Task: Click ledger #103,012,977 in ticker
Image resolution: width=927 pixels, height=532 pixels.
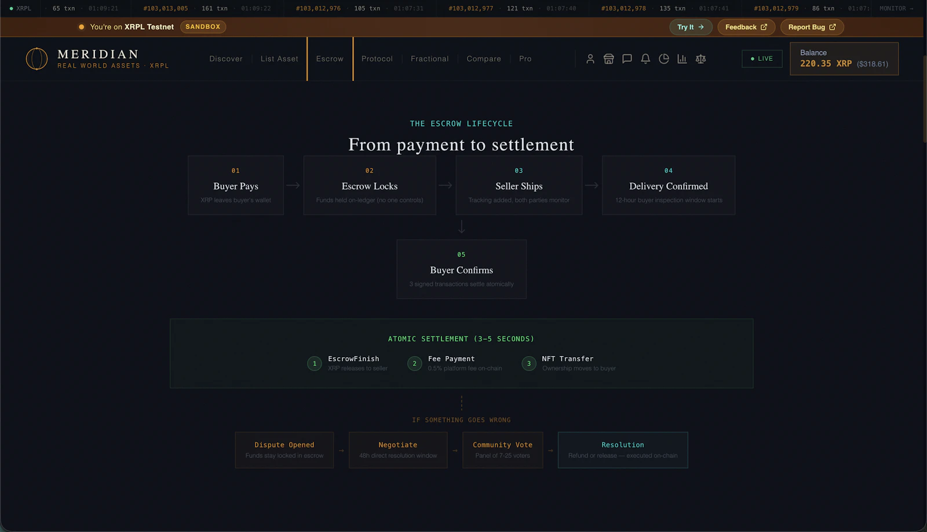Action: [471, 9]
